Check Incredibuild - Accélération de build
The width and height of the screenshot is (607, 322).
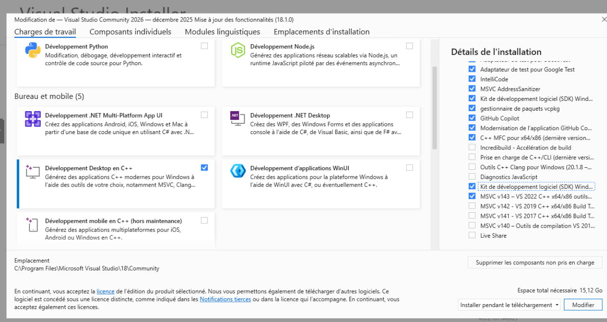pos(472,147)
